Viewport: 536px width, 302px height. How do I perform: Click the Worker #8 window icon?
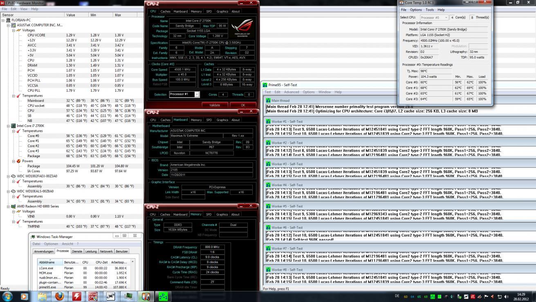268,270
